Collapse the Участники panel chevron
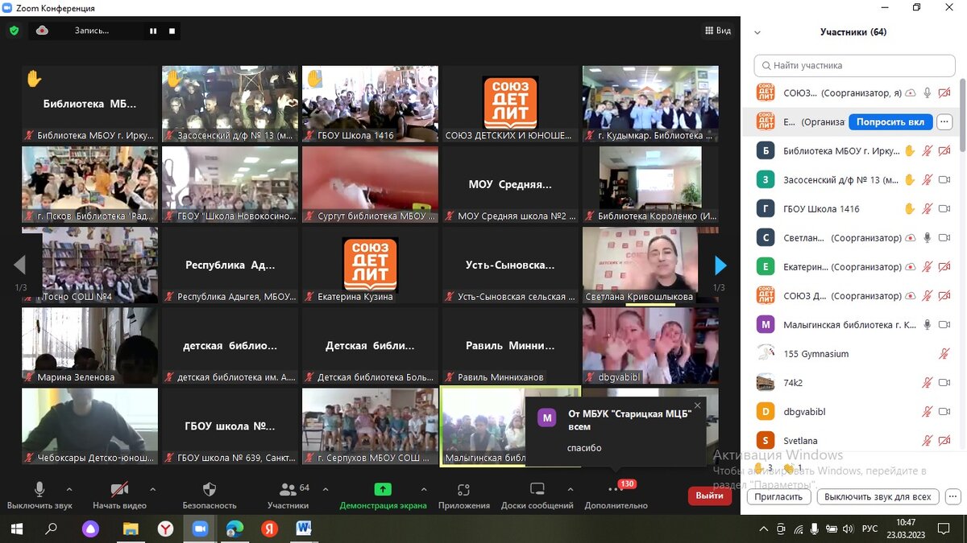 coord(757,32)
